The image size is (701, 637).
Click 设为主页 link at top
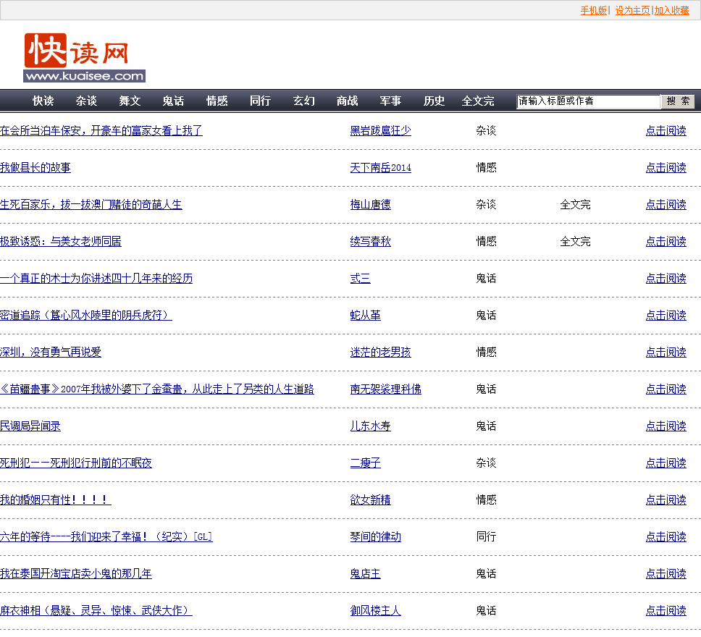tap(632, 10)
